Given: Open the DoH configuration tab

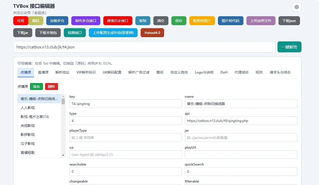Looking at the screenshot, I should click(224, 72).
